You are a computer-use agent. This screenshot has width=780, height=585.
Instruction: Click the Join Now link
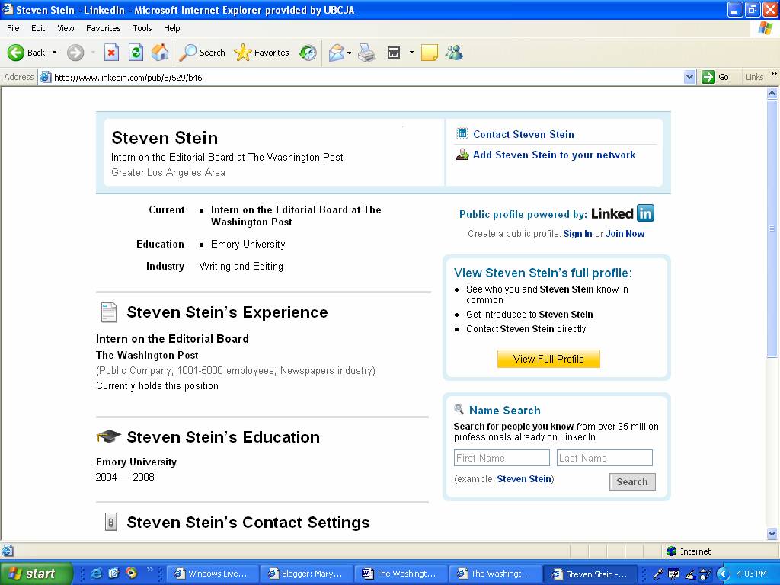(625, 234)
